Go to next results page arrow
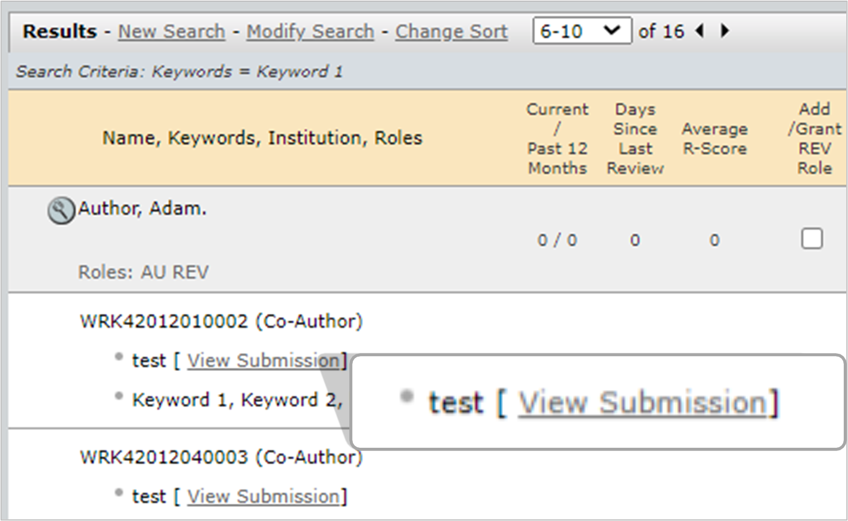This screenshot has width=848, height=521. point(725,30)
